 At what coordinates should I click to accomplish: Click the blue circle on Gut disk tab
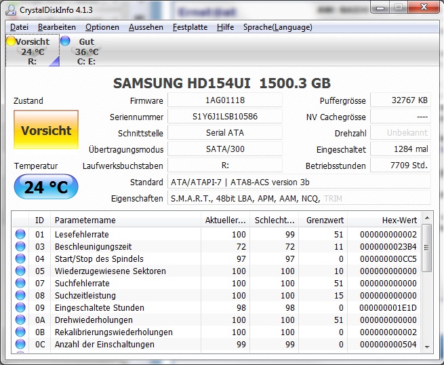click(65, 41)
